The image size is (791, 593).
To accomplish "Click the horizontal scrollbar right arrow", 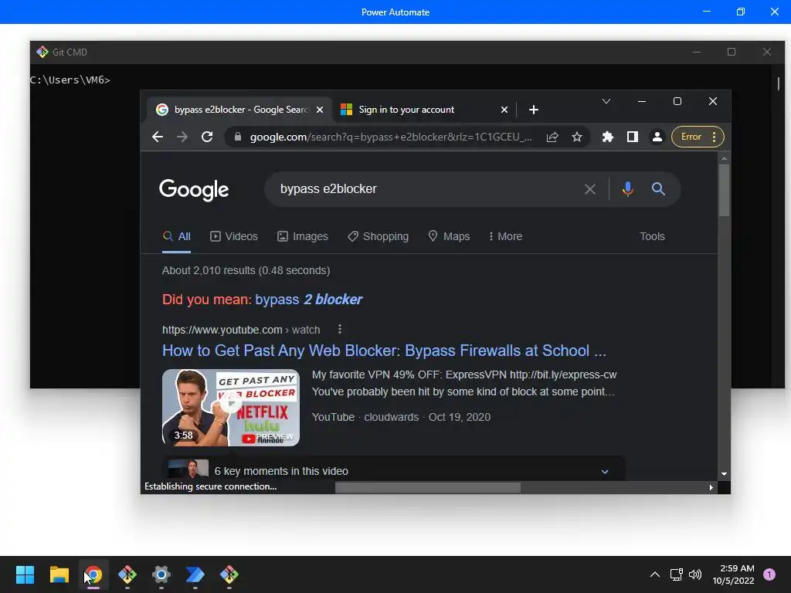I will click(711, 488).
